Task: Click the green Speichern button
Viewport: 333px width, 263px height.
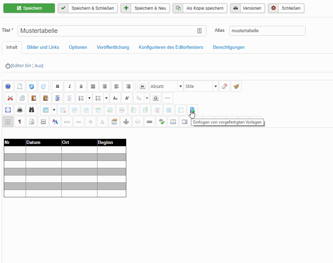Action: [x=29, y=8]
